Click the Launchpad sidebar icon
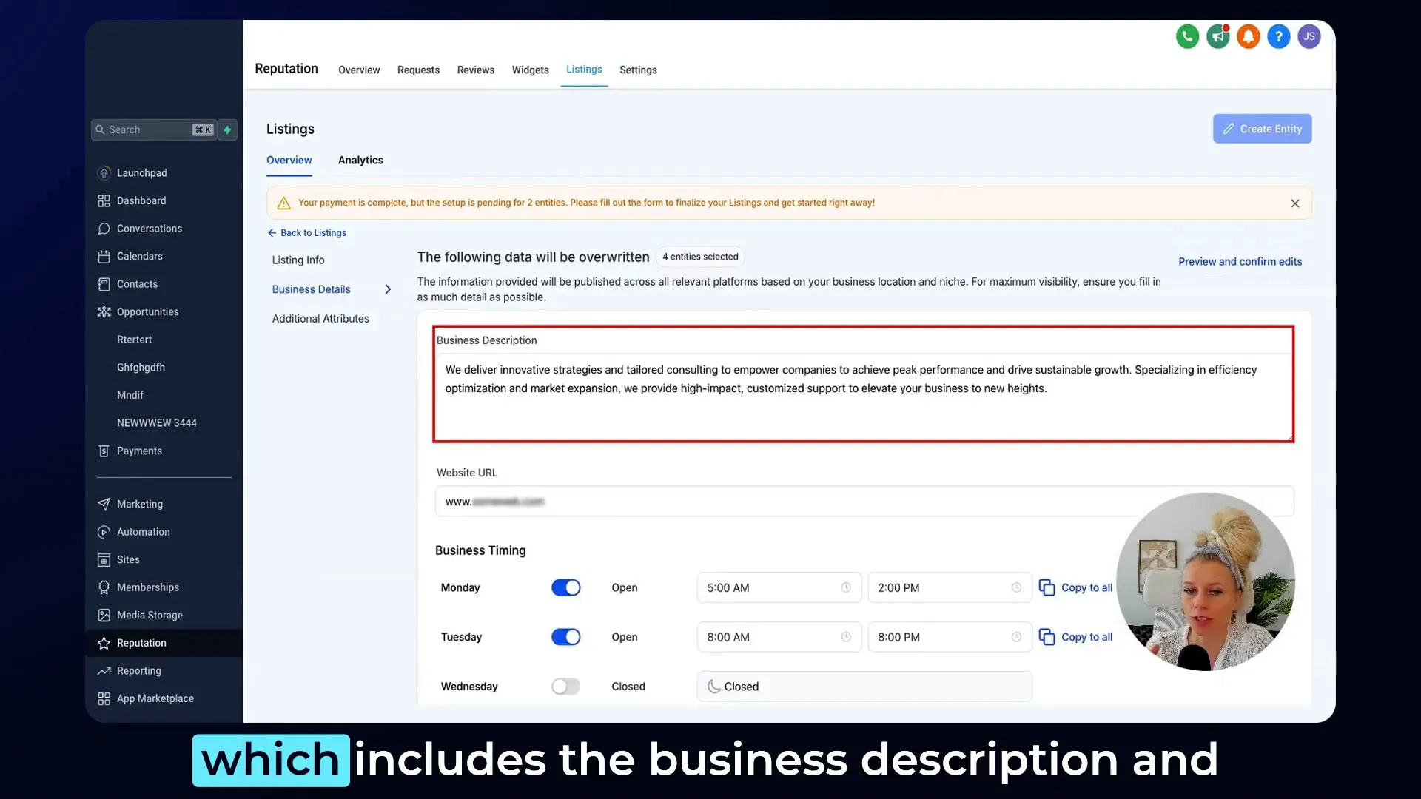The height and width of the screenshot is (799, 1421). [104, 172]
